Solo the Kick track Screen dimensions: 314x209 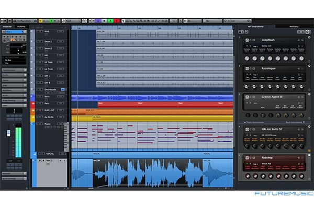click(x=42, y=31)
